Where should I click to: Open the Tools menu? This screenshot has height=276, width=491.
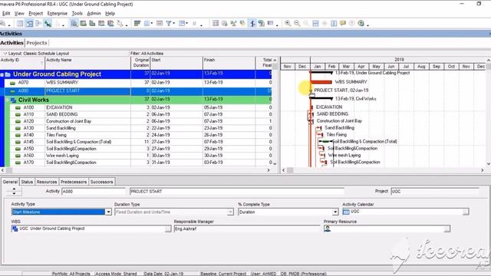(x=77, y=14)
